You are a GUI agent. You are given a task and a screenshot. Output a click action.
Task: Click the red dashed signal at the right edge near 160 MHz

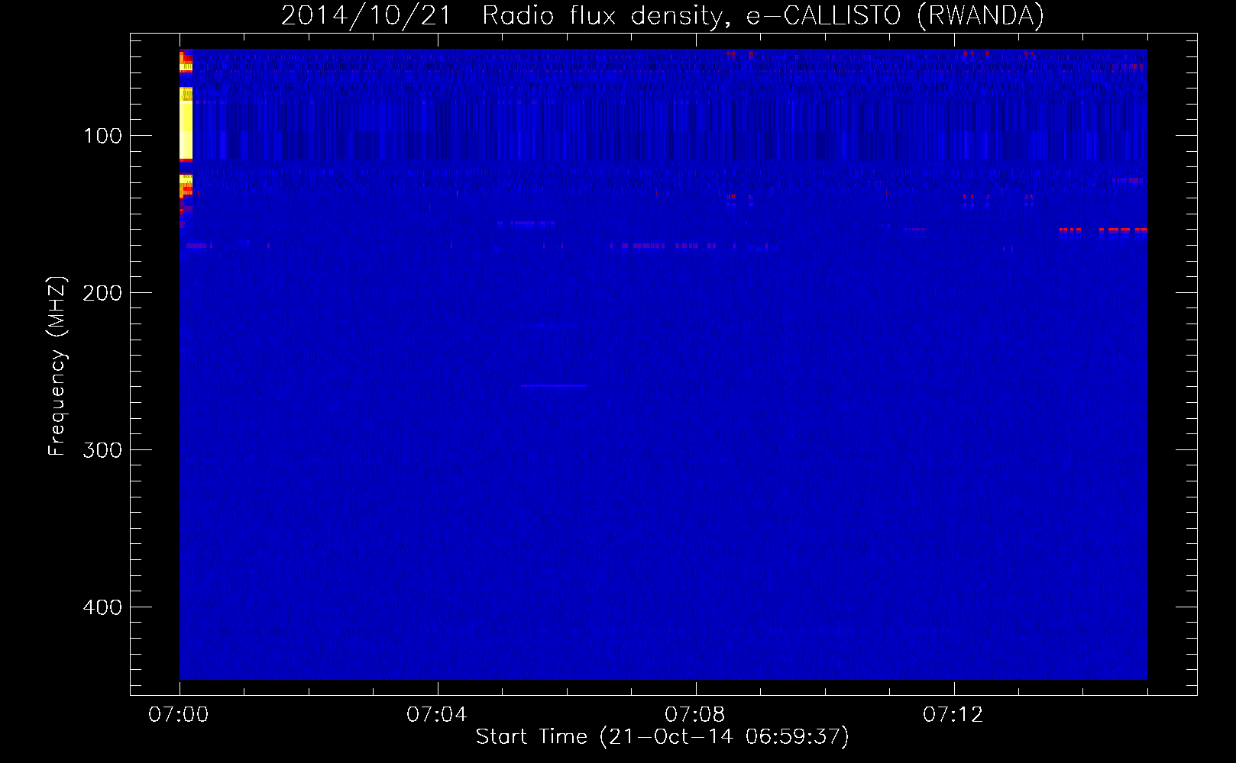1103,229
